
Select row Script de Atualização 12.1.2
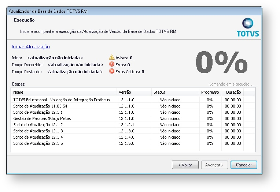click(133, 125)
